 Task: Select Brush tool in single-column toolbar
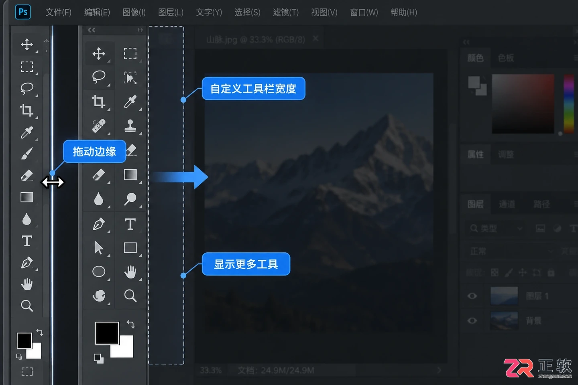click(27, 154)
